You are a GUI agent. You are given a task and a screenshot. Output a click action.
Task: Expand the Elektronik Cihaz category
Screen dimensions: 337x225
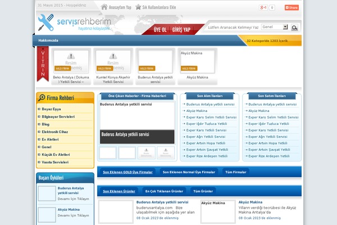tap(55, 132)
